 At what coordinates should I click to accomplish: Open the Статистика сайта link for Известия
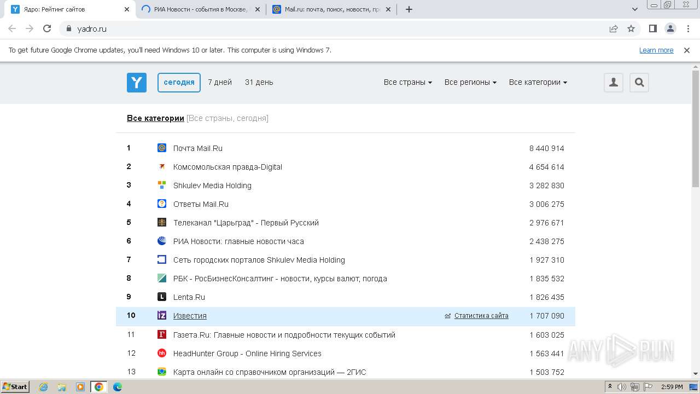tap(481, 316)
